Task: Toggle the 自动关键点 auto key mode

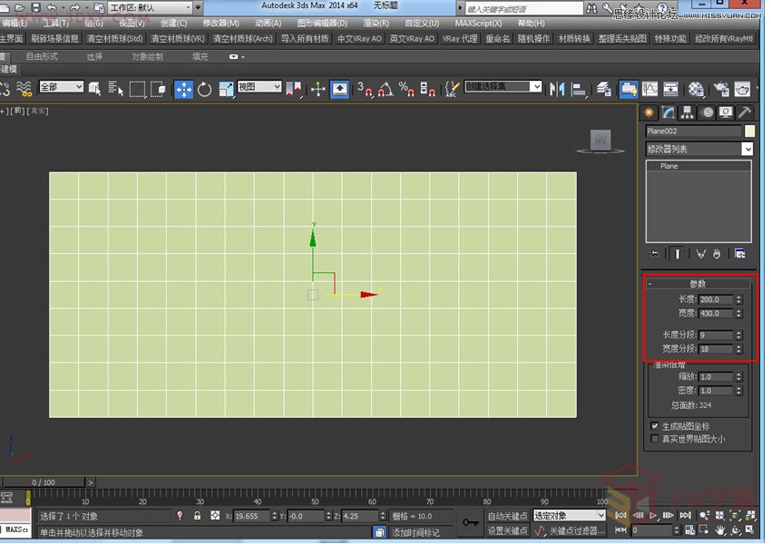Action: pyautogui.click(x=507, y=516)
